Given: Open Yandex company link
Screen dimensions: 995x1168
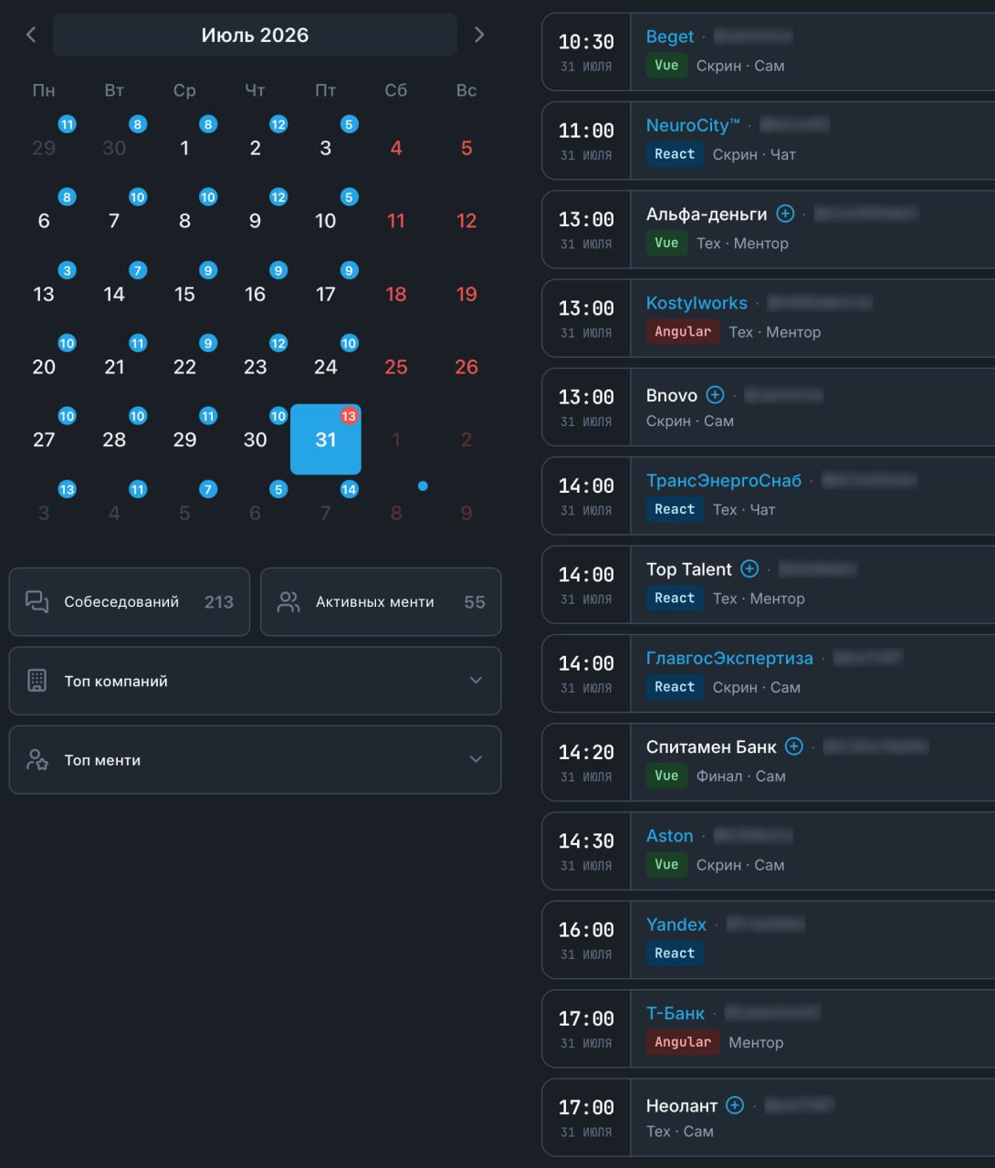Looking at the screenshot, I should 676,924.
